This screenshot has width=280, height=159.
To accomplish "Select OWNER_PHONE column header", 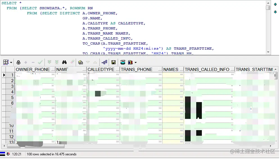I will [35, 70].
